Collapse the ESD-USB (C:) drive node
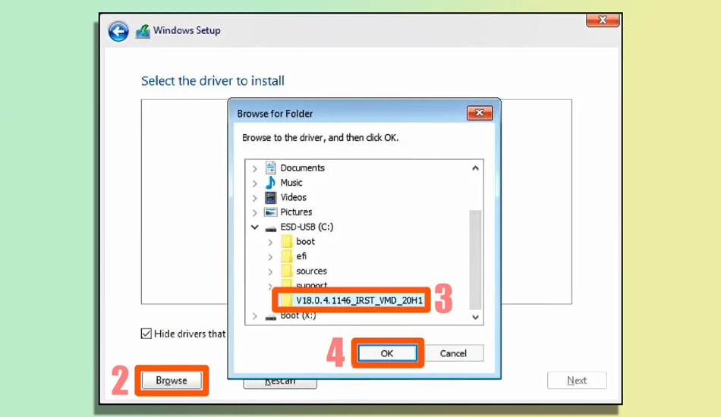The image size is (721, 417). coord(255,227)
